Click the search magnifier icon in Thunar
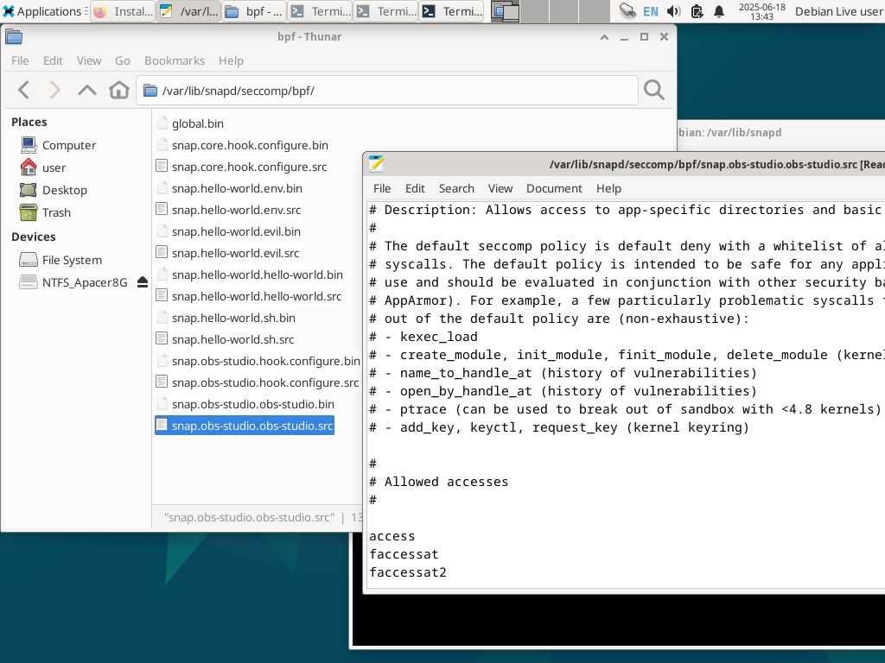The width and height of the screenshot is (885, 663). (x=654, y=90)
